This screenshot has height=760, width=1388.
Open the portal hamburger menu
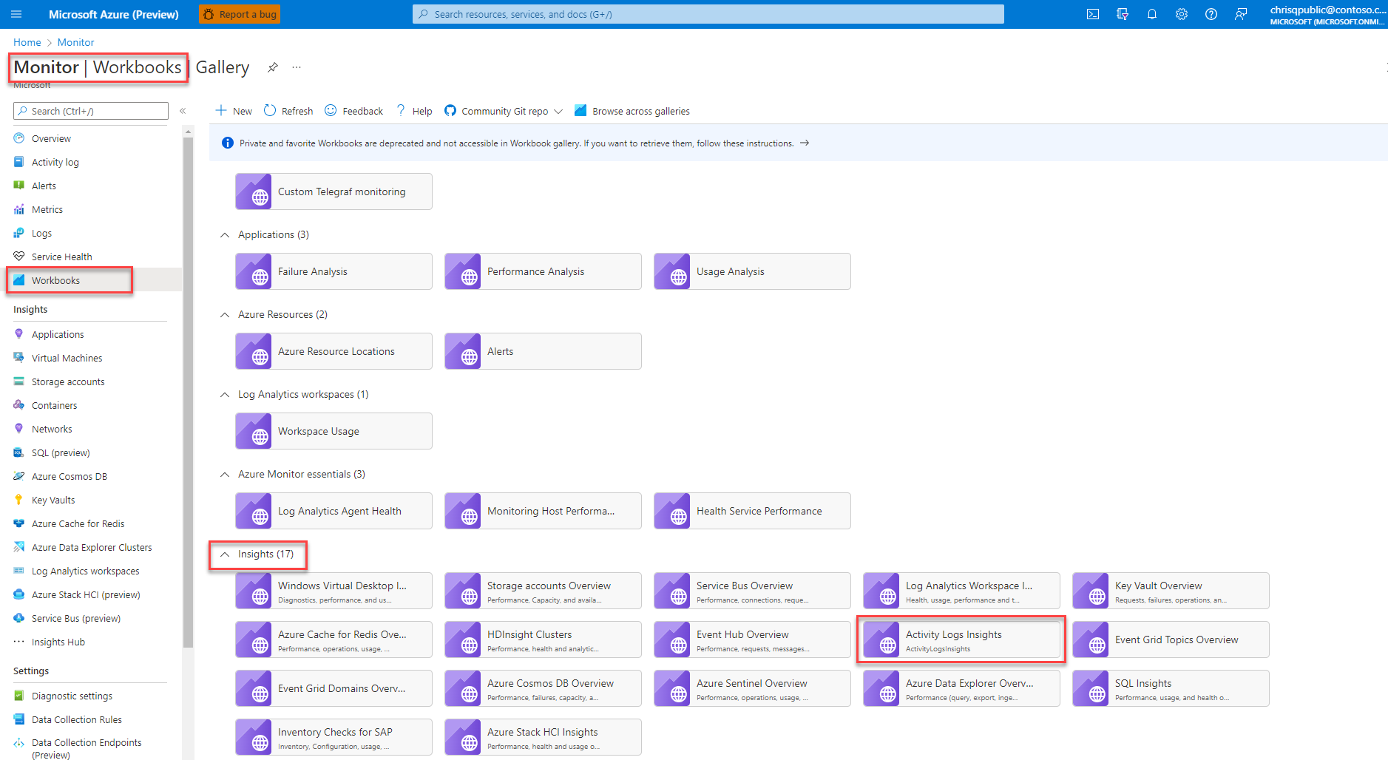(x=16, y=14)
